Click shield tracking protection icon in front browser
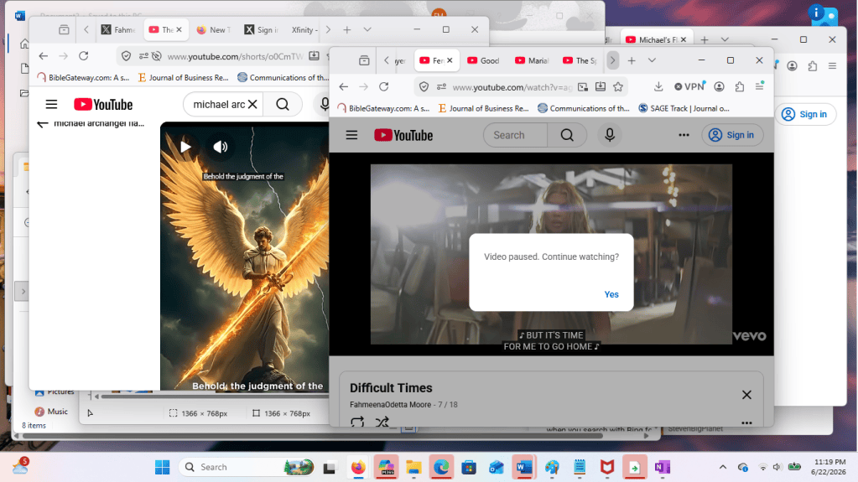Image resolution: width=858 pixels, height=482 pixels. tap(424, 87)
